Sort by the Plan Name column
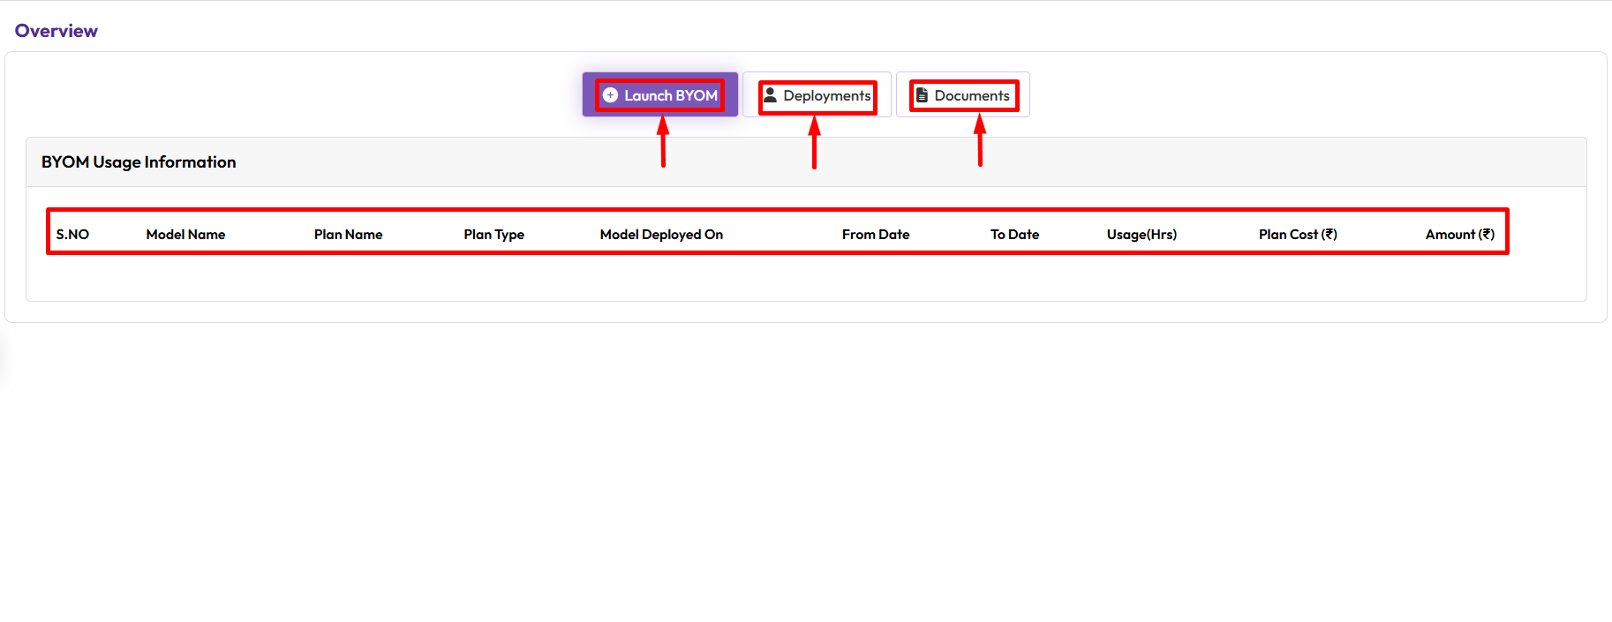This screenshot has width=1612, height=622. click(348, 235)
